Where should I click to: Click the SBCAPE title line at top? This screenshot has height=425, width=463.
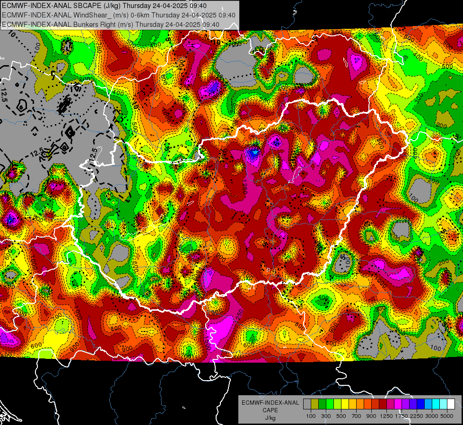pos(104,6)
